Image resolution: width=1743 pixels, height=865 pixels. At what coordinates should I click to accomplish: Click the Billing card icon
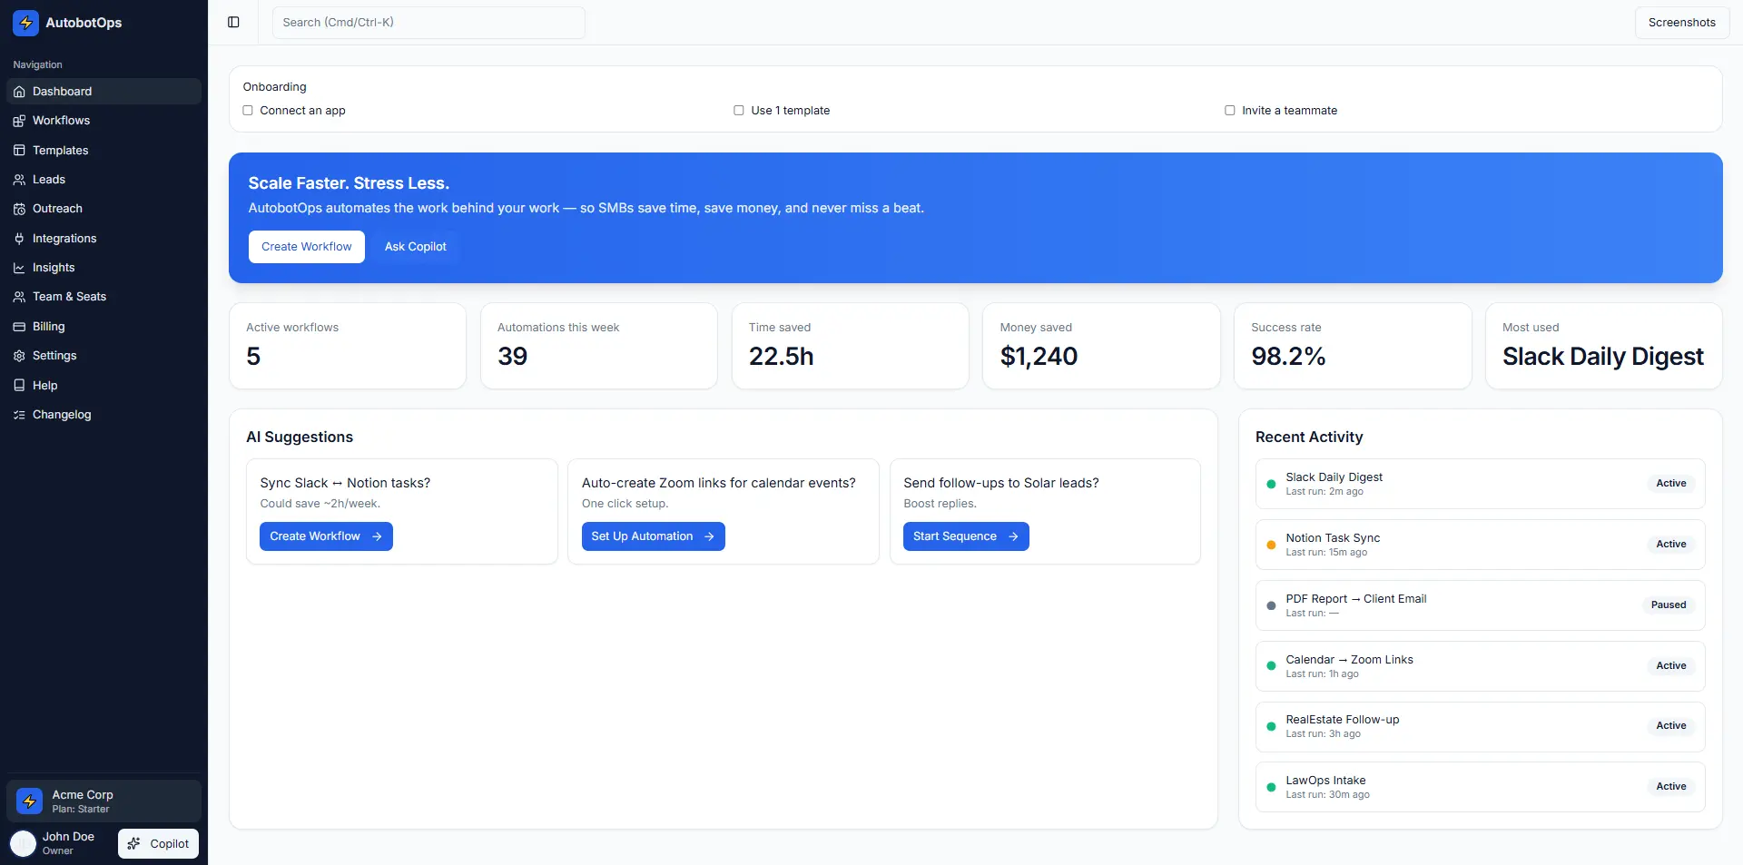pos(19,327)
